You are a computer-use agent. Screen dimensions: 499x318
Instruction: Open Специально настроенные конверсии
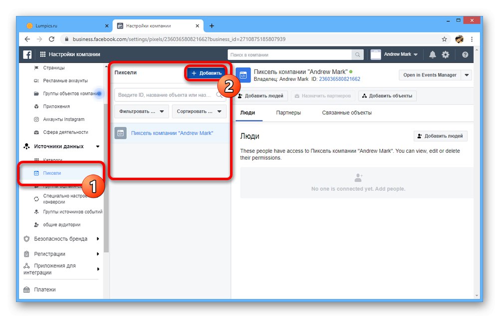[65, 199]
